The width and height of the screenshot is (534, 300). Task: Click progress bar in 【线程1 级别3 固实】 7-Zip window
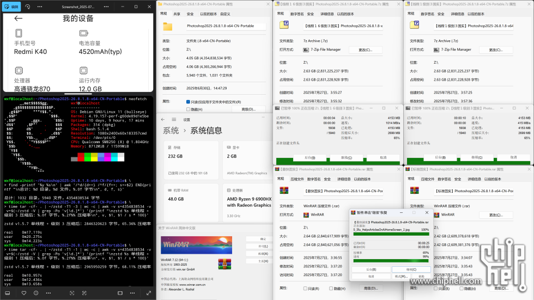(468, 163)
